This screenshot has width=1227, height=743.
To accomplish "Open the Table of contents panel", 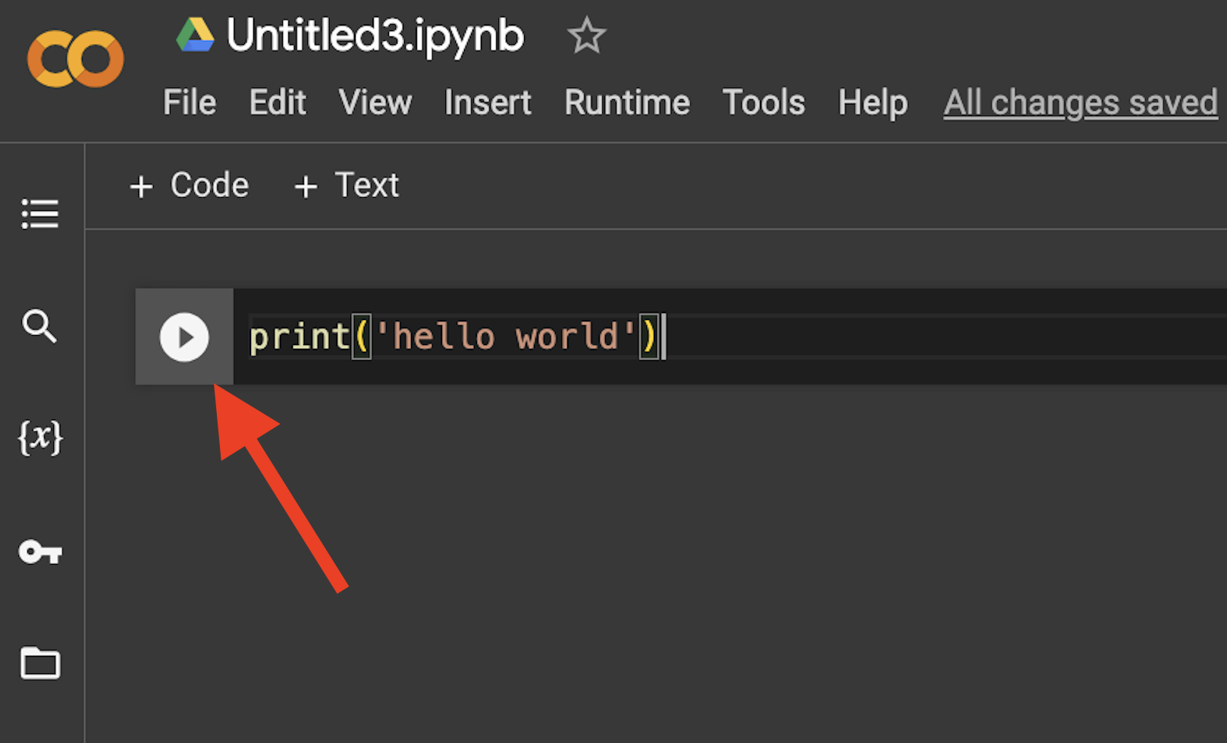I will point(40,214).
